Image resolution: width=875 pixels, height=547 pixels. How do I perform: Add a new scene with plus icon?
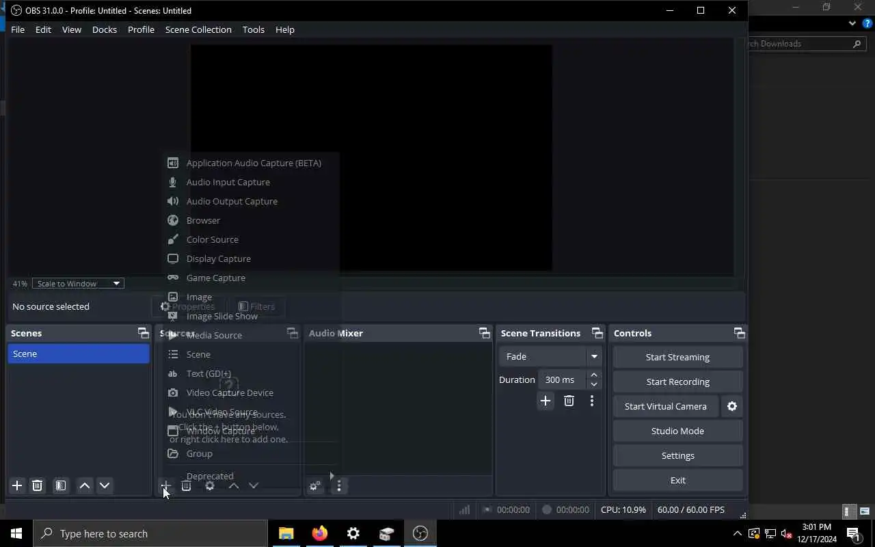click(17, 485)
